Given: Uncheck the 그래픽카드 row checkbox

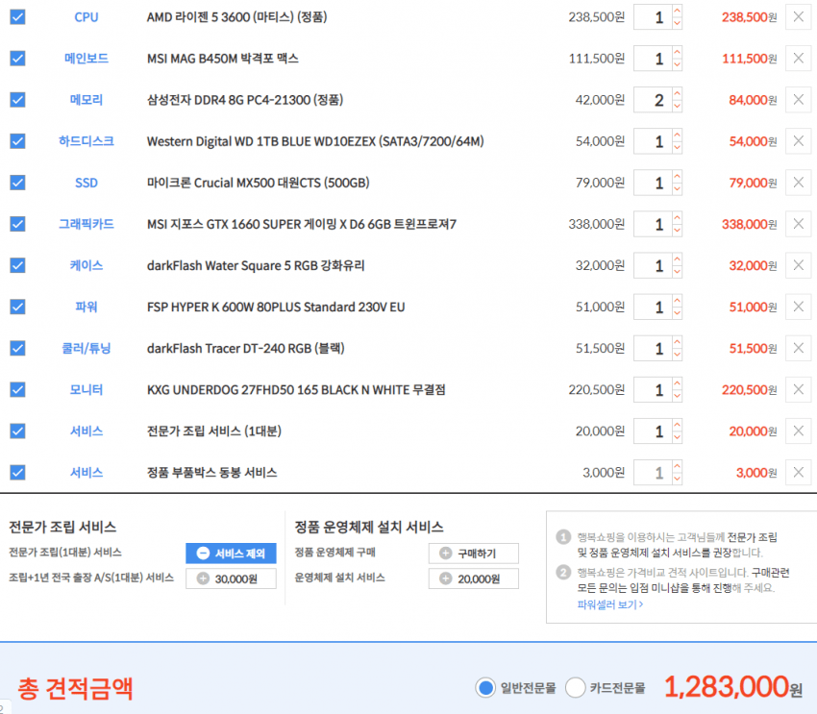Looking at the screenshot, I should tap(17, 224).
